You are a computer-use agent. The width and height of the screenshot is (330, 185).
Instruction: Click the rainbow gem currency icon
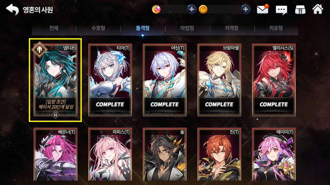point(156,9)
